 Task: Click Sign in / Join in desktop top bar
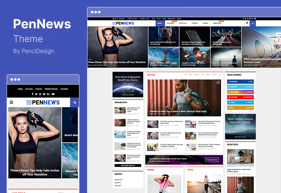(x=144, y=19)
